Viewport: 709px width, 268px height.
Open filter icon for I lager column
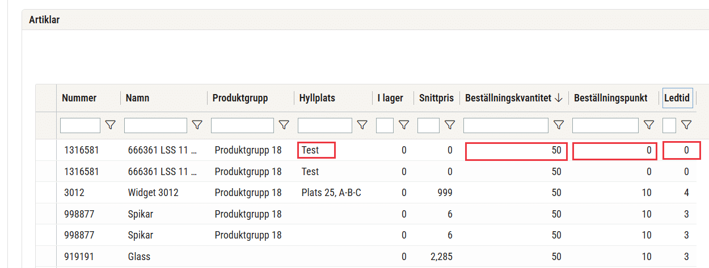[403, 125]
